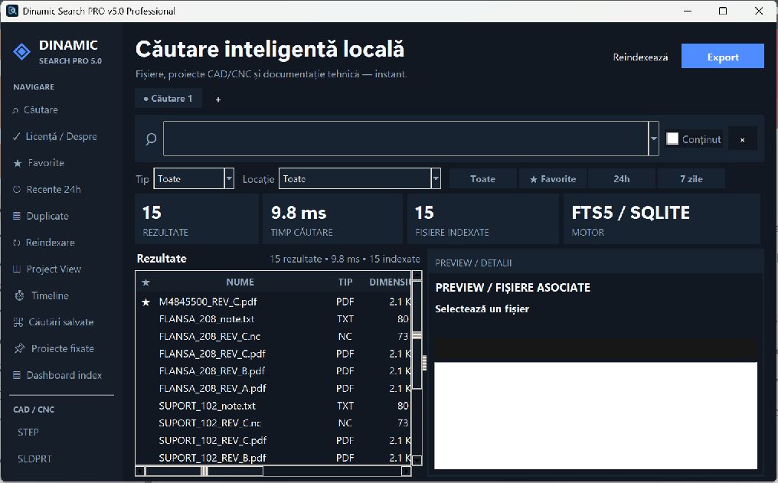Image resolution: width=778 pixels, height=483 pixels.
Task: Open the Tip combo box
Action: [x=194, y=178]
